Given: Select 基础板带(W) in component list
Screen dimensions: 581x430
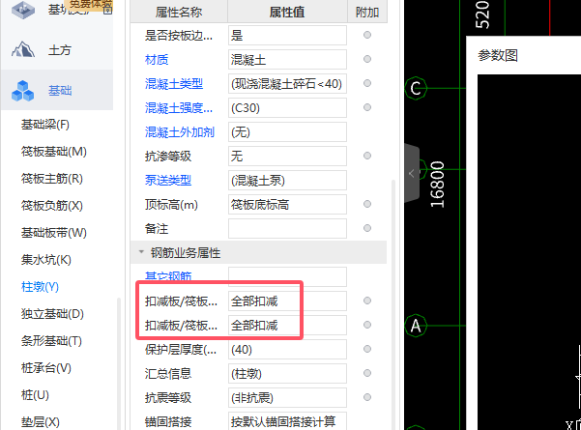Looking at the screenshot, I should [54, 233].
